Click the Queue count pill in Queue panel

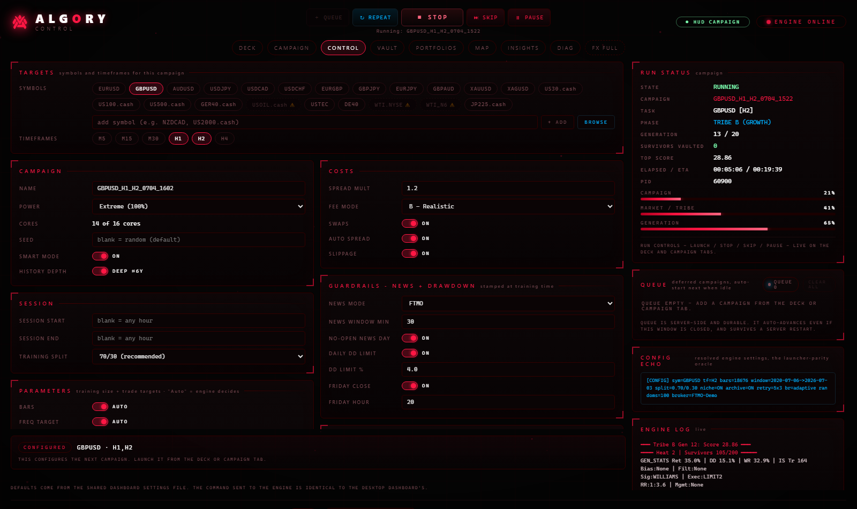pos(781,285)
